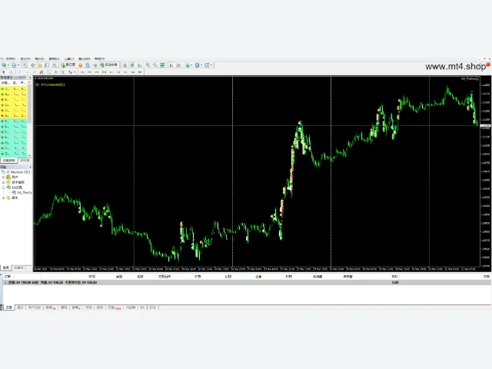Viewport: 492px width, 369px height.
Task: Select the Fibonacci Retracement tool
Action: point(48,71)
